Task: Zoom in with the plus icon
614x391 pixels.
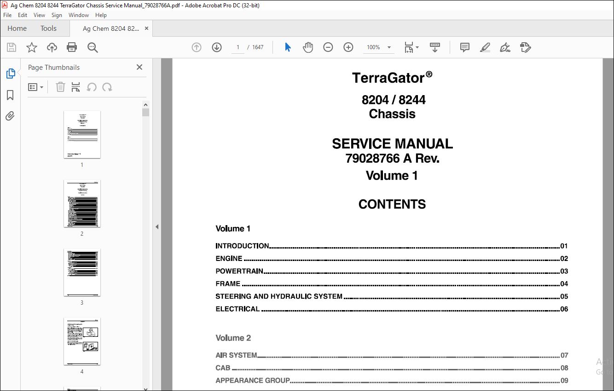Action: [x=348, y=47]
